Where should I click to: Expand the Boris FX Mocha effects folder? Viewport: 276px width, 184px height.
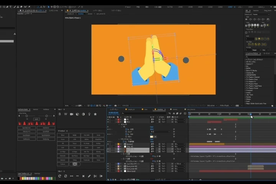click(245, 71)
